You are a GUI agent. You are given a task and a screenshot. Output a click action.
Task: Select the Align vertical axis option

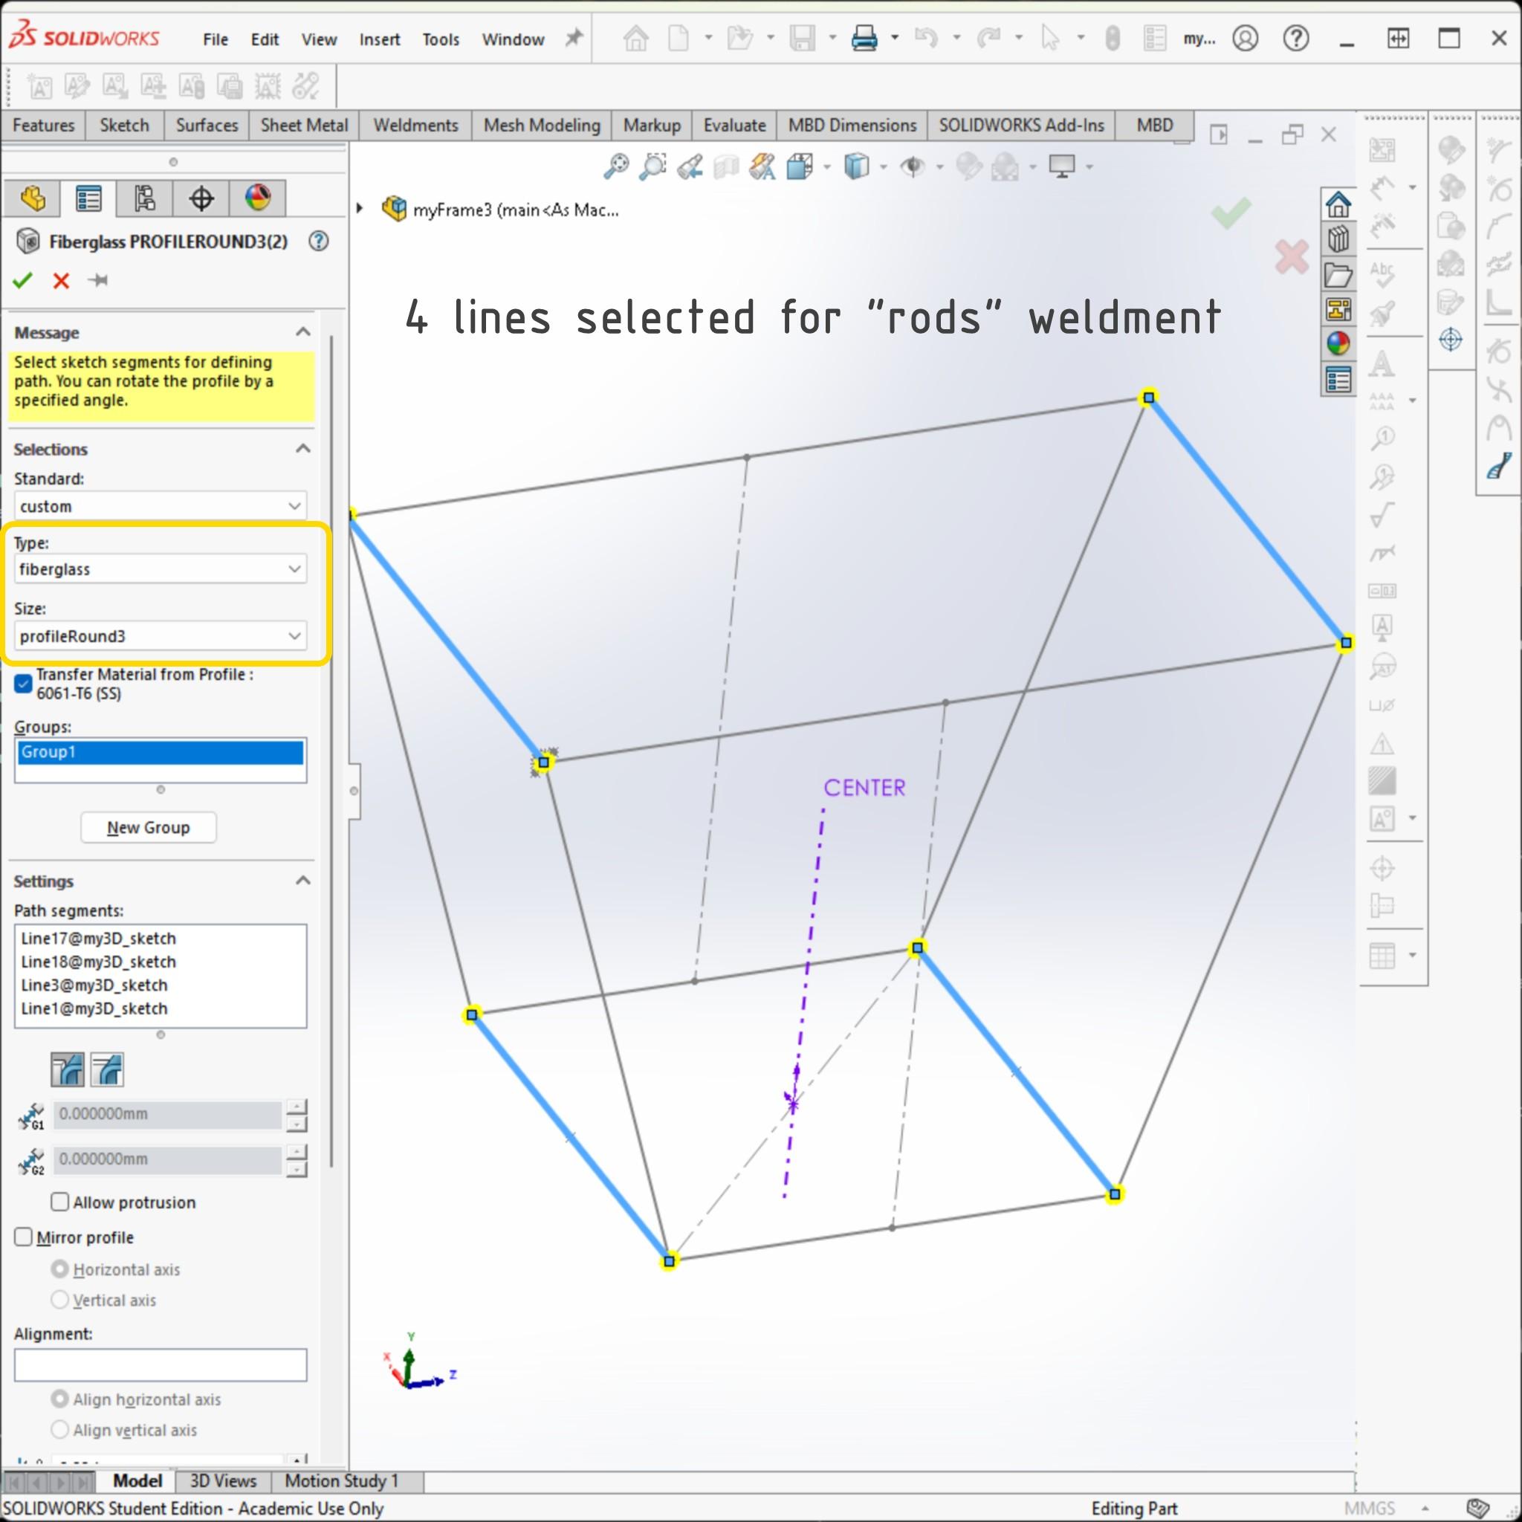60,1430
